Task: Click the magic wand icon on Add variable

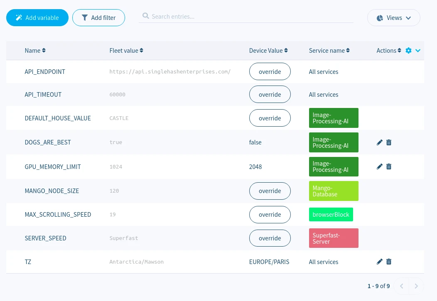Action: [x=19, y=17]
